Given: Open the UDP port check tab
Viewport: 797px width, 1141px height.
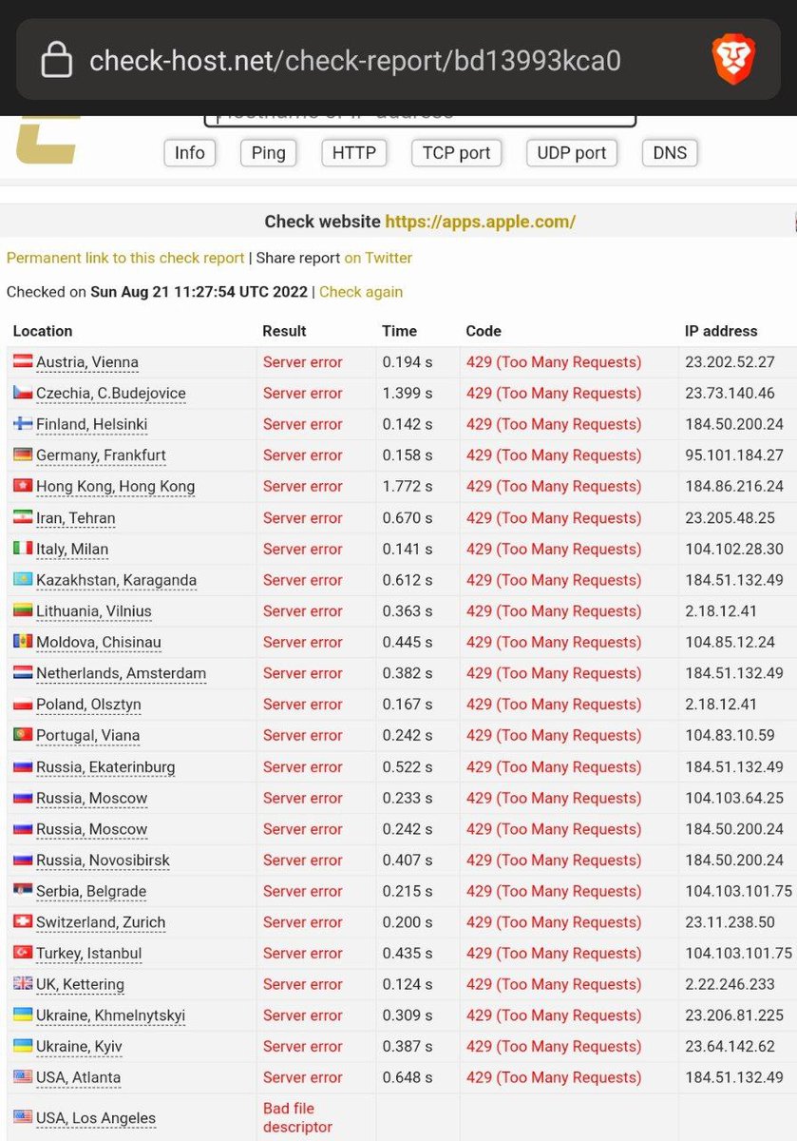Looking at the screenshot, I should pos(572,153).
